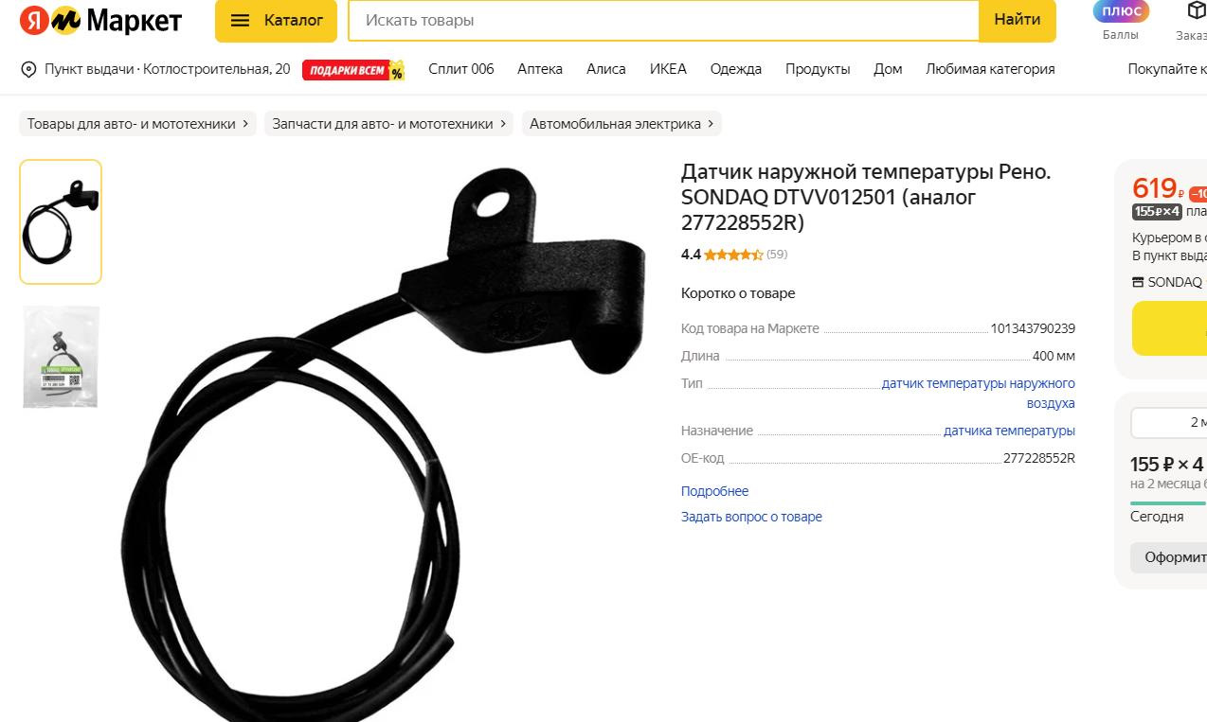Open the Сплит 006 menu item
Screen dimensions: 1207x722
coord(461,69)
